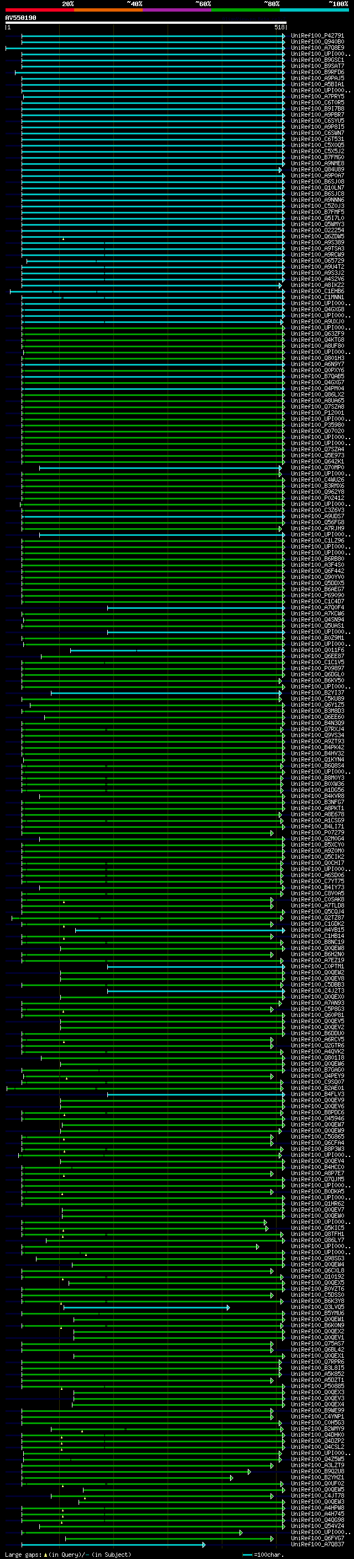
Task: Click the hit label UniRef100_B9Q2U8
Action: [317, 1471]
